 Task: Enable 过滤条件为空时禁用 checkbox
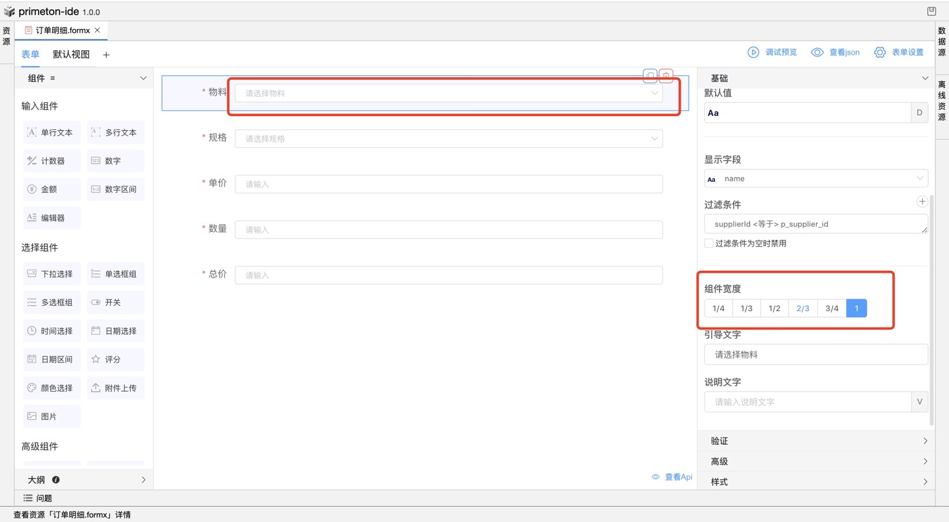pos(709,243)
